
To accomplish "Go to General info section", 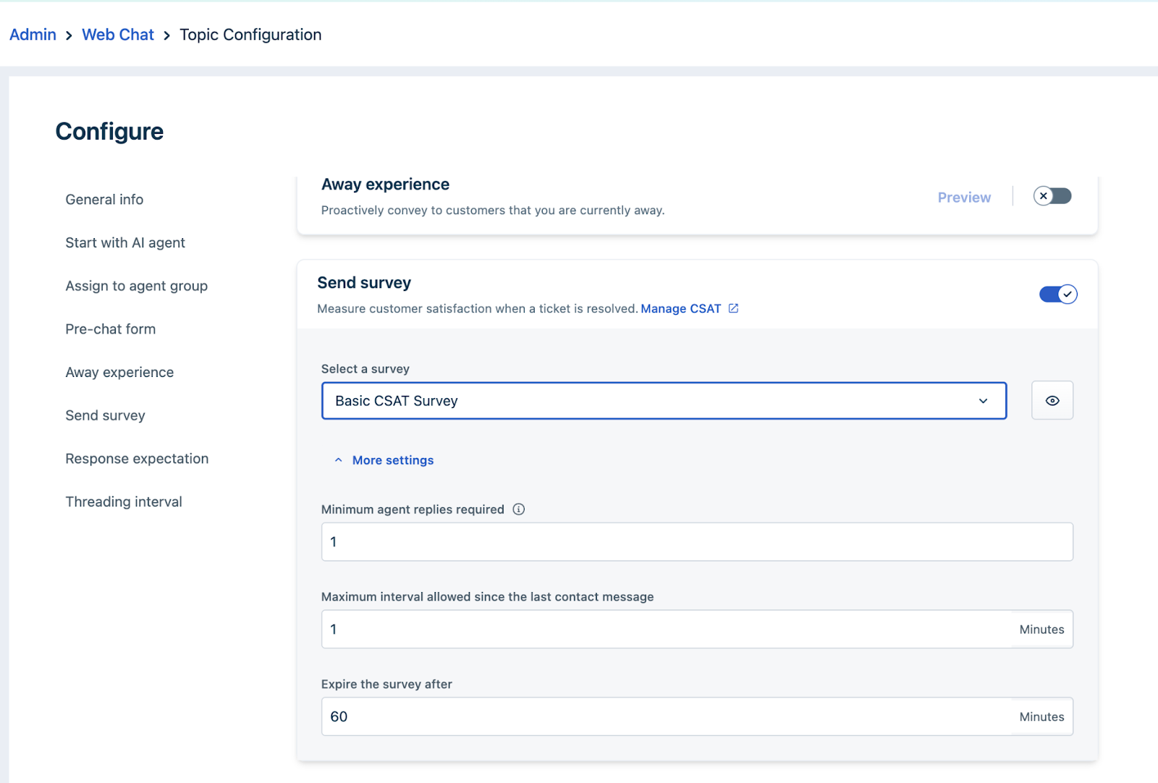I will (x=104, y=200).
